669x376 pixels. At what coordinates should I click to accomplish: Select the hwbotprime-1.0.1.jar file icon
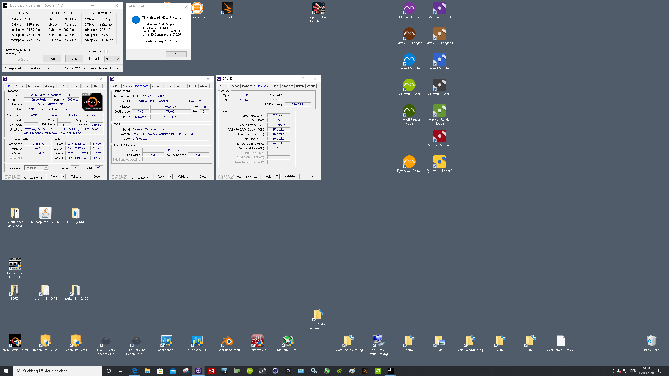point(45,215)
